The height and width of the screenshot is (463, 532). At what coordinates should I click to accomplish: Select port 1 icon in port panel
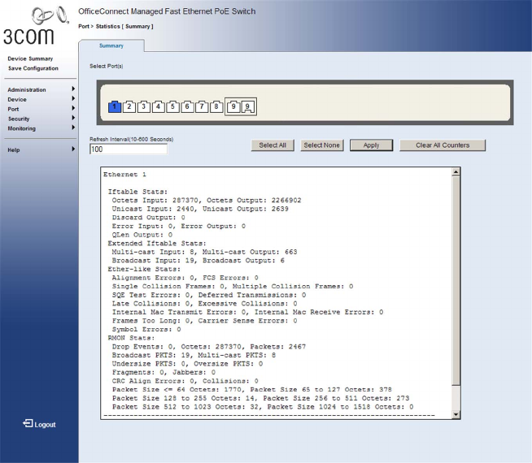115,106
